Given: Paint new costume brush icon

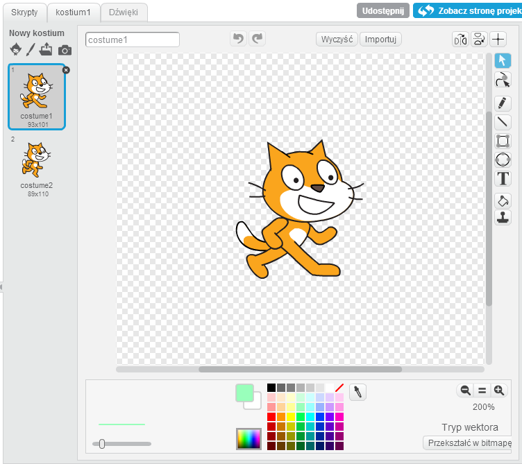Looking at the screenshot, I should click(x=31, y=50).
